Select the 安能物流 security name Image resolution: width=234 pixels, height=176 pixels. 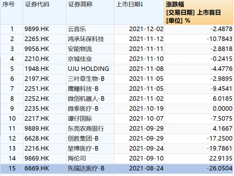point(80,49)
